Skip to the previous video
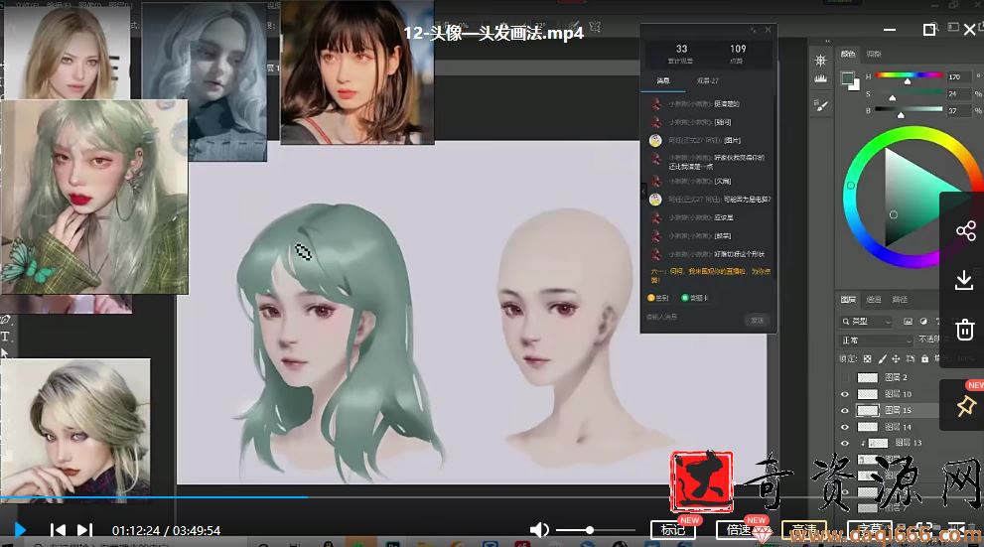Screen dimensions: 984x547 coord(58,530)
